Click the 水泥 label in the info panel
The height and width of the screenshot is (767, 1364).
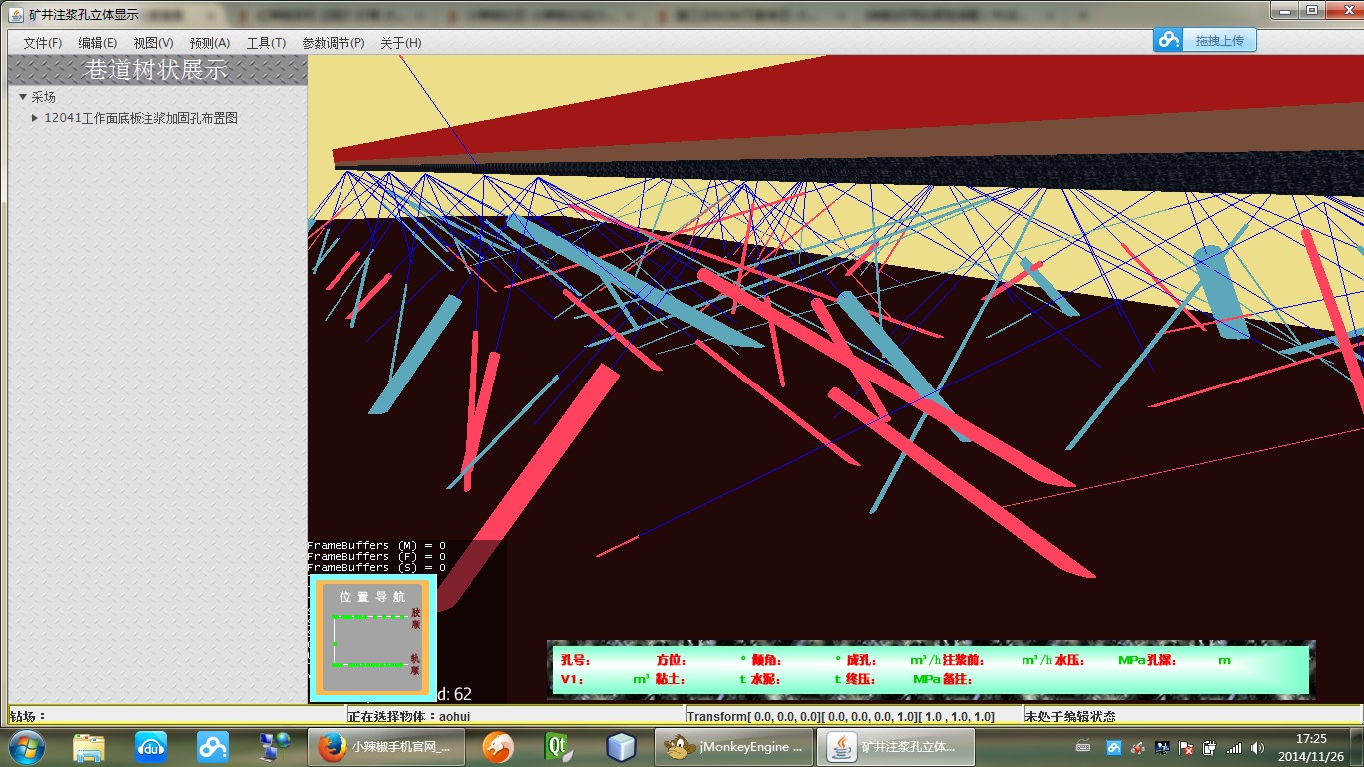click(x=767, y=679)
